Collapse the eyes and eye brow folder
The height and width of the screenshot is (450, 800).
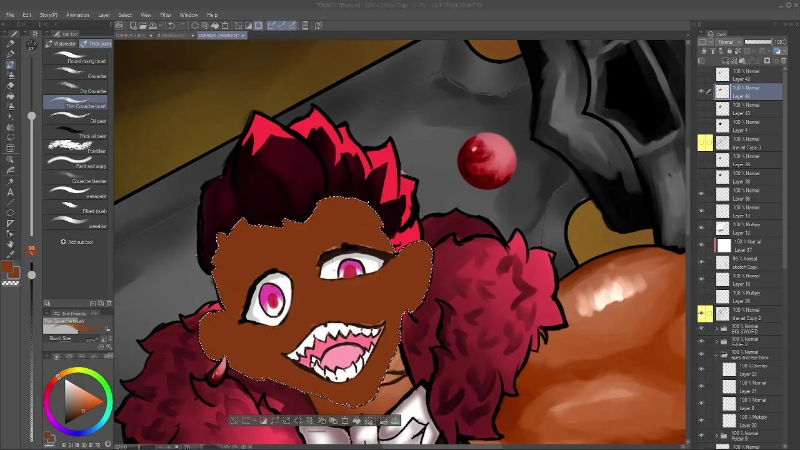point(716,355)
